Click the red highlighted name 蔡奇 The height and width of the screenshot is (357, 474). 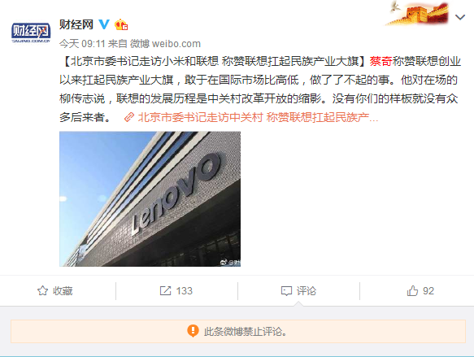tap(381, 61)
